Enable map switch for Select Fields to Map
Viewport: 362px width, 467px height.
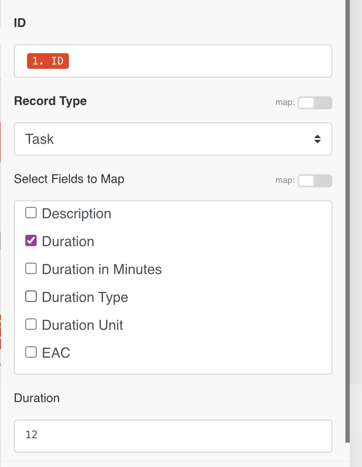(314, 181)
